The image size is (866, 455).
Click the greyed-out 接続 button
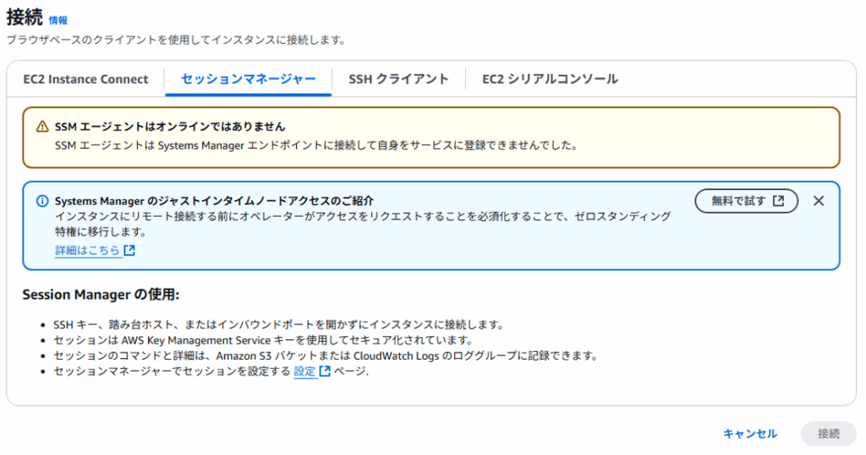point(828,434)
